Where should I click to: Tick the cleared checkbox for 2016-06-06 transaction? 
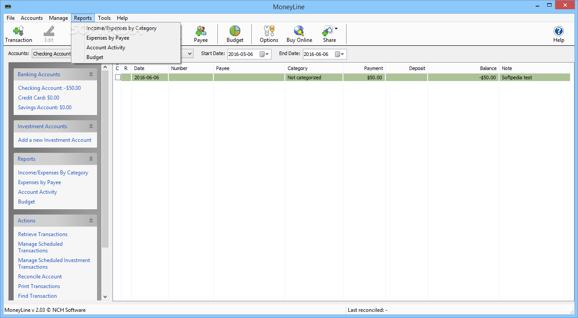118,78
